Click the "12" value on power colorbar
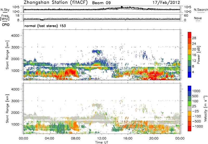The height and width of the screenshot is (144, 208). [x=194, y=61]
